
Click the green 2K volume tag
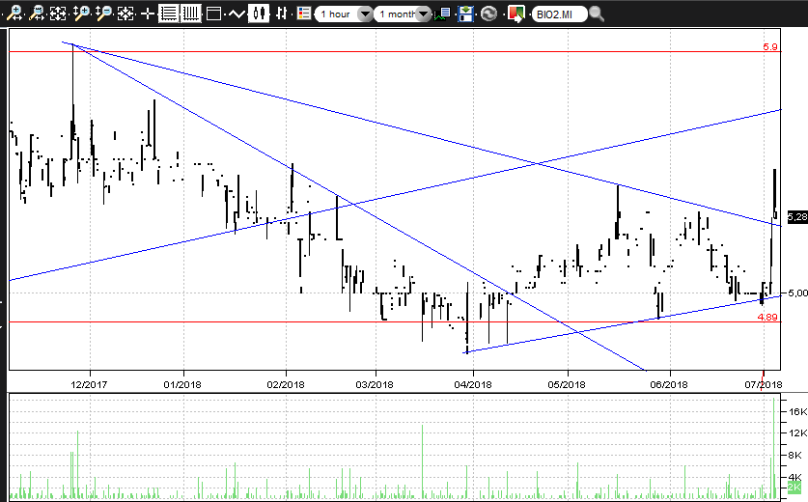click(x=794, y=487)
